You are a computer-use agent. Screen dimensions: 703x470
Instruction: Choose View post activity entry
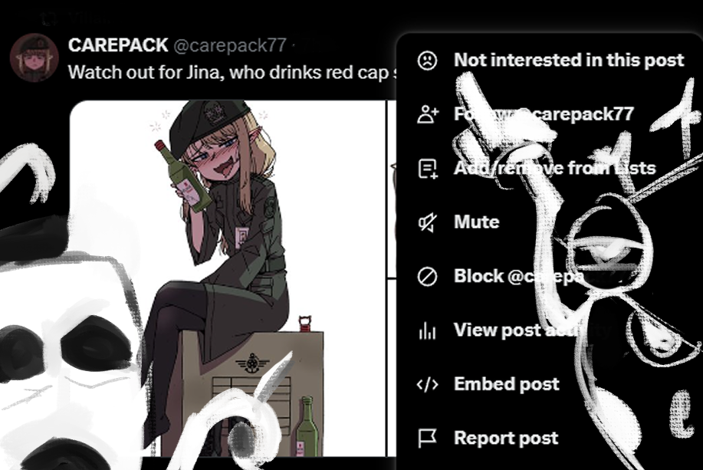(533, 330)
